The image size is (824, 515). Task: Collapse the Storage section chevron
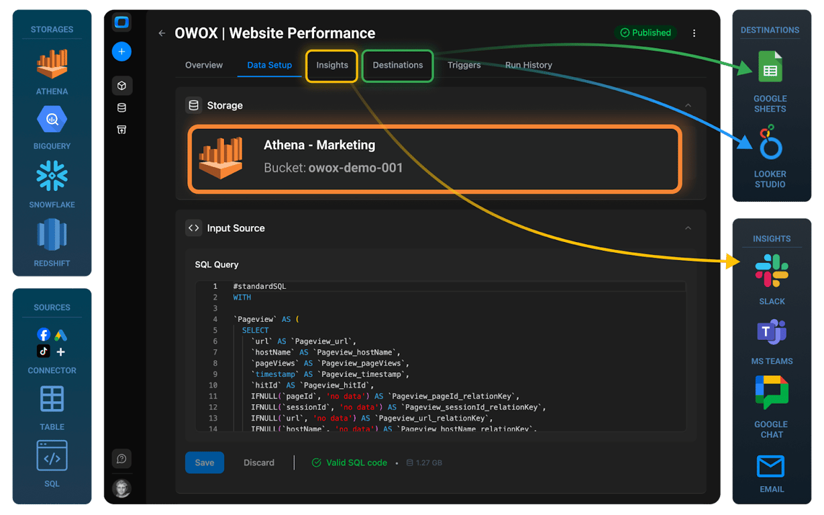[688, 105]
